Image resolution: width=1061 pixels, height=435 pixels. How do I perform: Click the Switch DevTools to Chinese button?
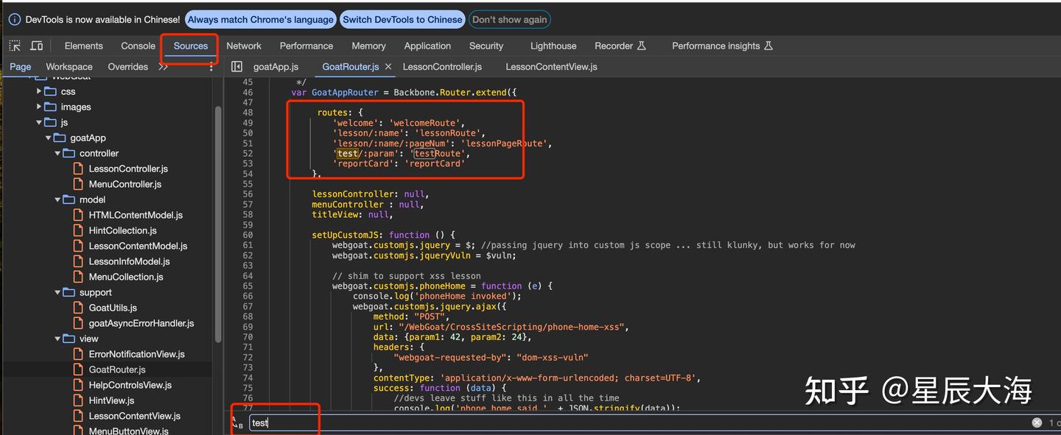402,19
